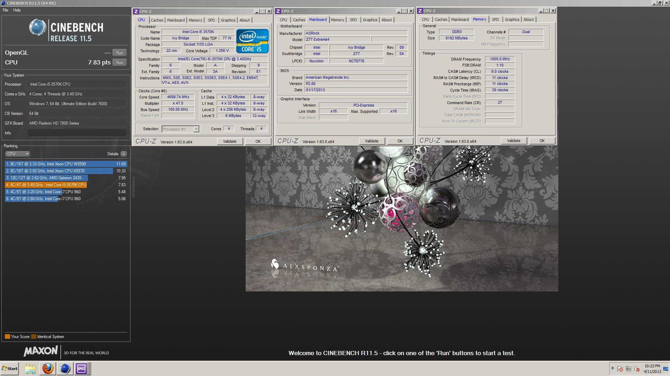Click the muted volume tray icon
Viewport: 670px width, 376px height.
637,369
